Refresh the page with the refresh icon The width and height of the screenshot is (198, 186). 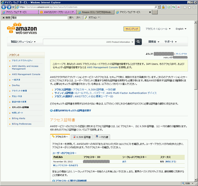[174, 7]
